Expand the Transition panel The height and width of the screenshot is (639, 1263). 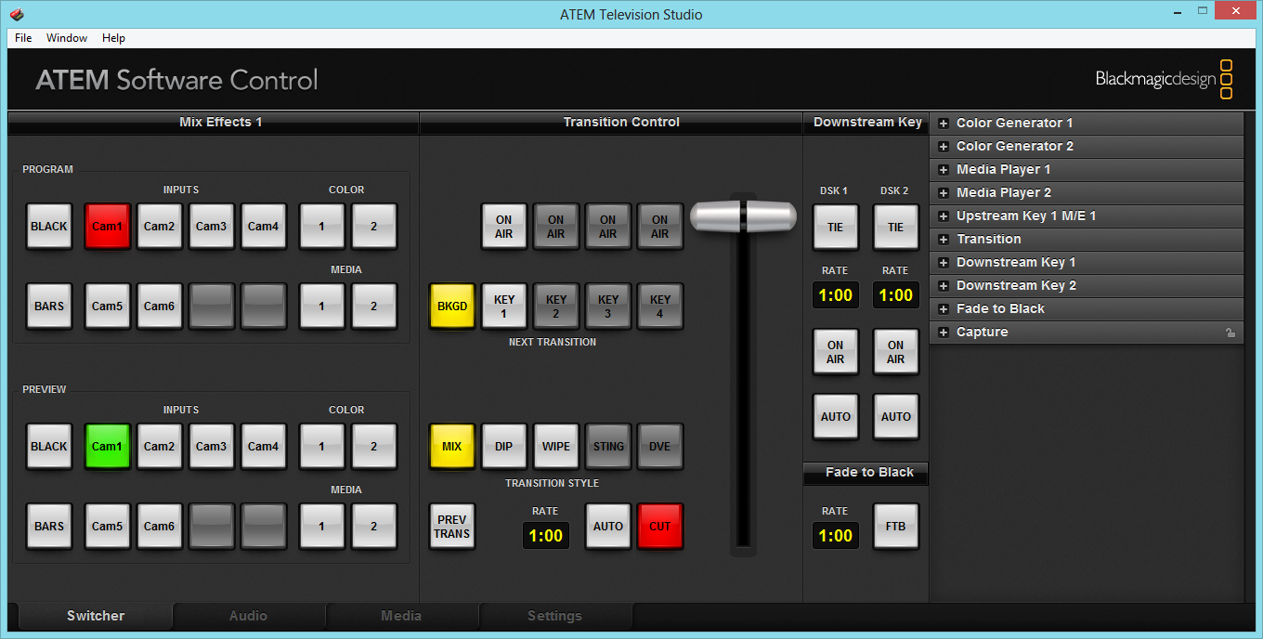click(x=944, y=239)
